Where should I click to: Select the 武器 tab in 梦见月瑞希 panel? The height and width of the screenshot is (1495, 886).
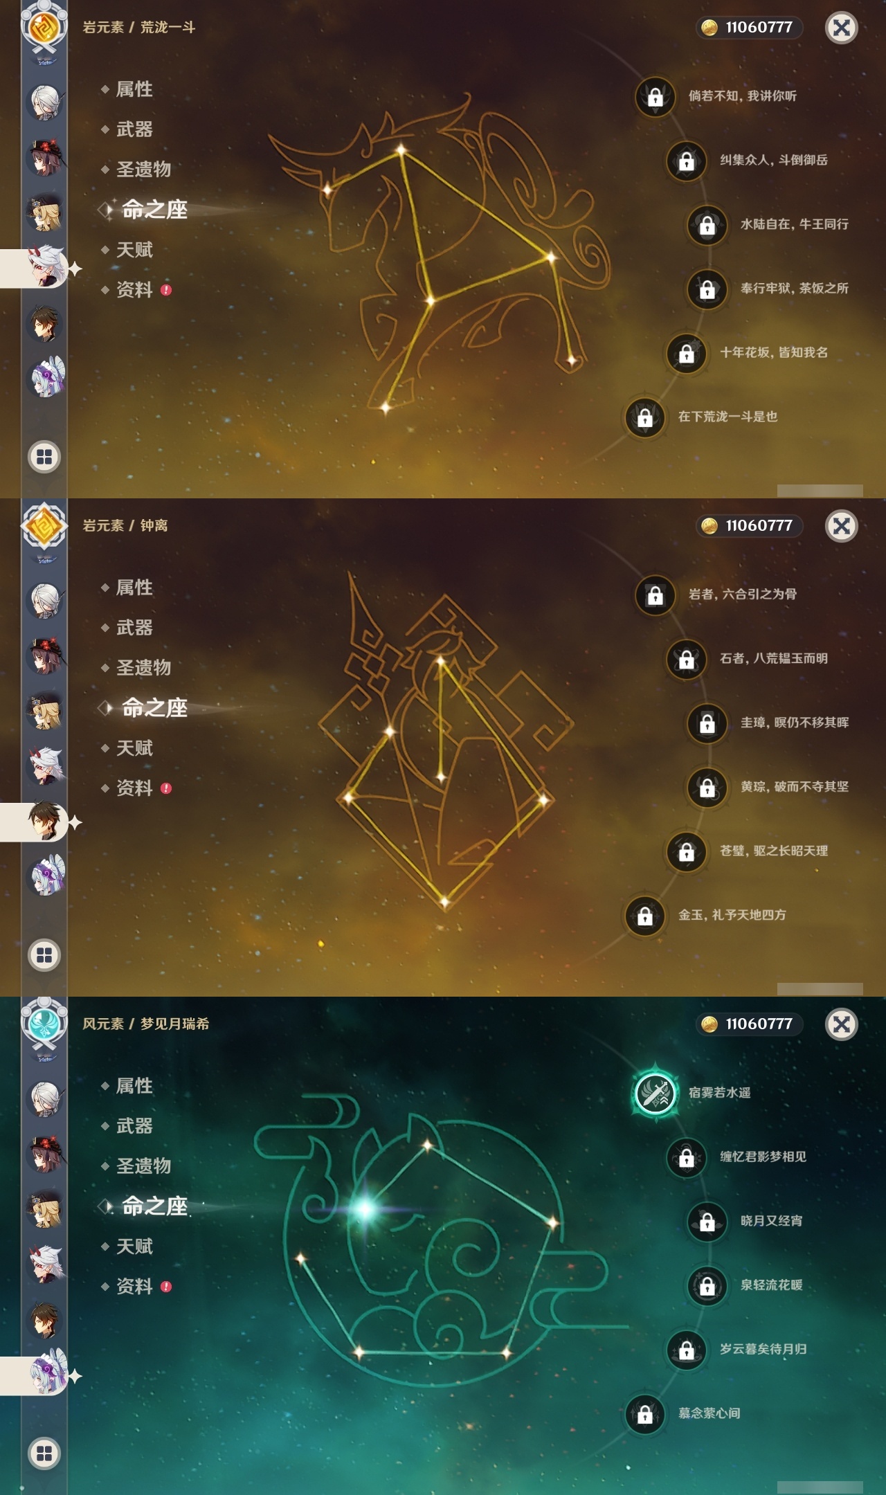pos(134,1126)
